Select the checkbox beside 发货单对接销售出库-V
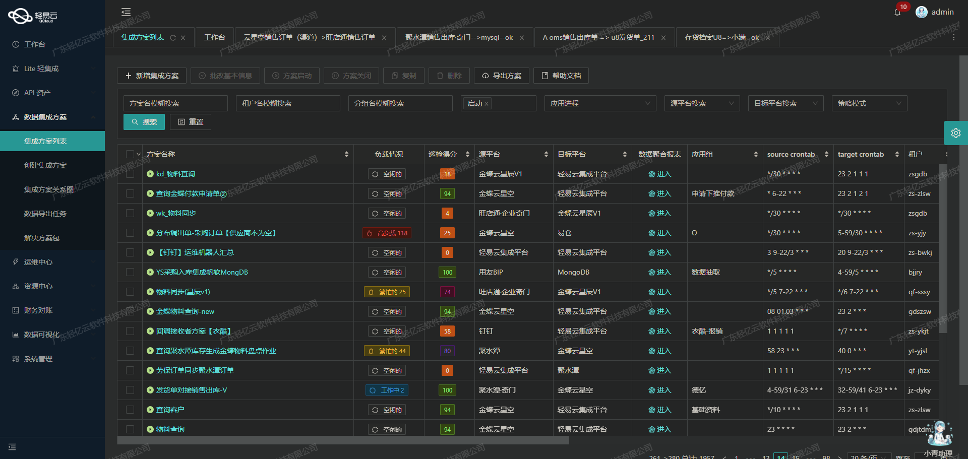 [x=130, y=389]
